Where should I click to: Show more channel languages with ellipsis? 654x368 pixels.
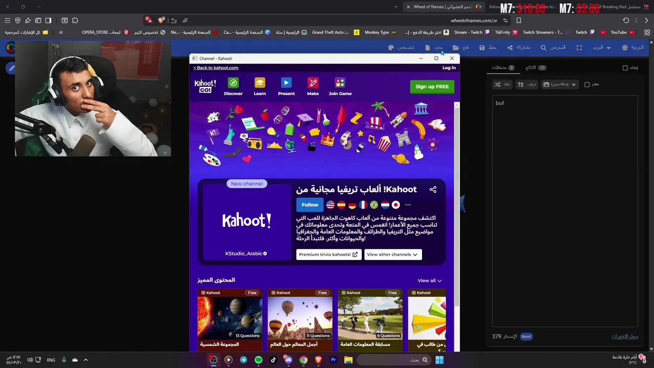[408, 205]
